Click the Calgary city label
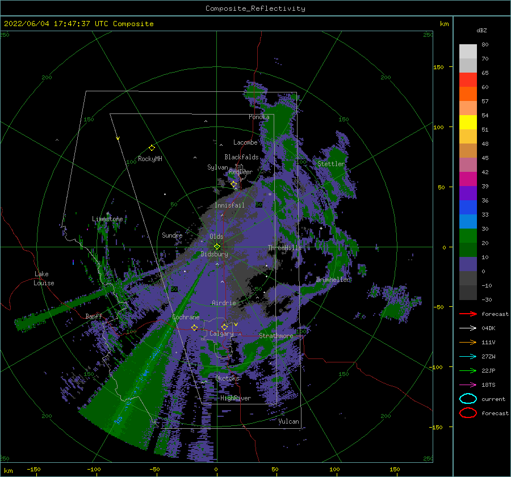This screenshot has height=477, width=511. coord(221,334)
